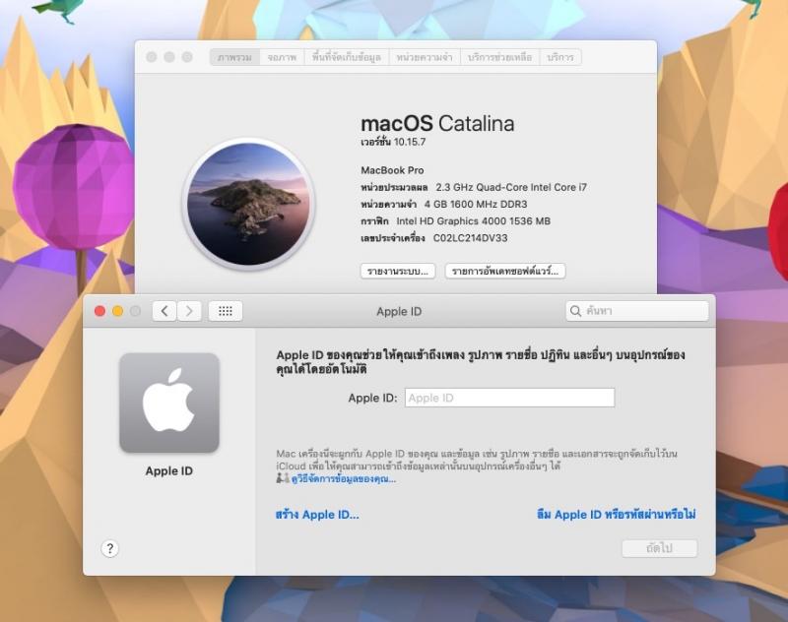
Task: Open the พื้นที่จัดเก็บข้อมูล tab
Action: pyautogui.click(x=347, y=57)
